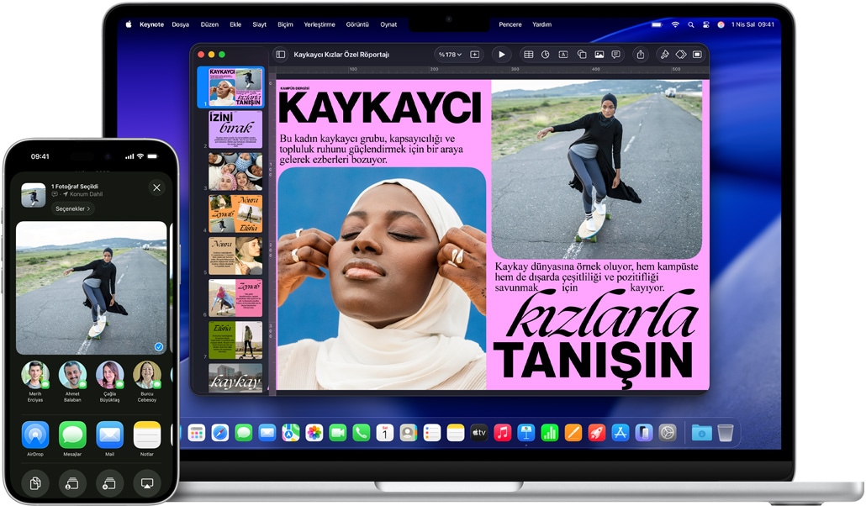Open the Format panel brush icon
Viewport: 866px width, 506px height.
(665, 54)
